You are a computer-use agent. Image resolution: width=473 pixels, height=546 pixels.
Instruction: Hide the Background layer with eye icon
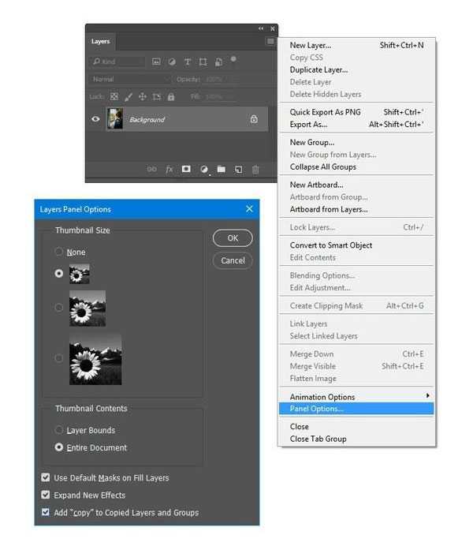[x=96, y=119]
